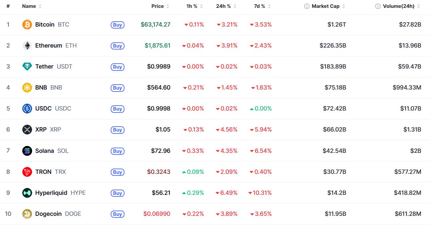Click the Ethereum diamond logo icon
The width and height of the screenshot is (430, 226).
coord(27,46)
